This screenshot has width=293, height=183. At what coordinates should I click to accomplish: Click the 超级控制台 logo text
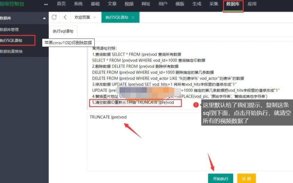[x=12, y=3]
